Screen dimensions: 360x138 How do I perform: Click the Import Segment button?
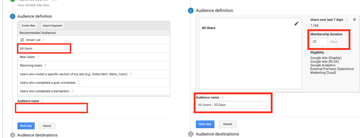pos(52,26)
